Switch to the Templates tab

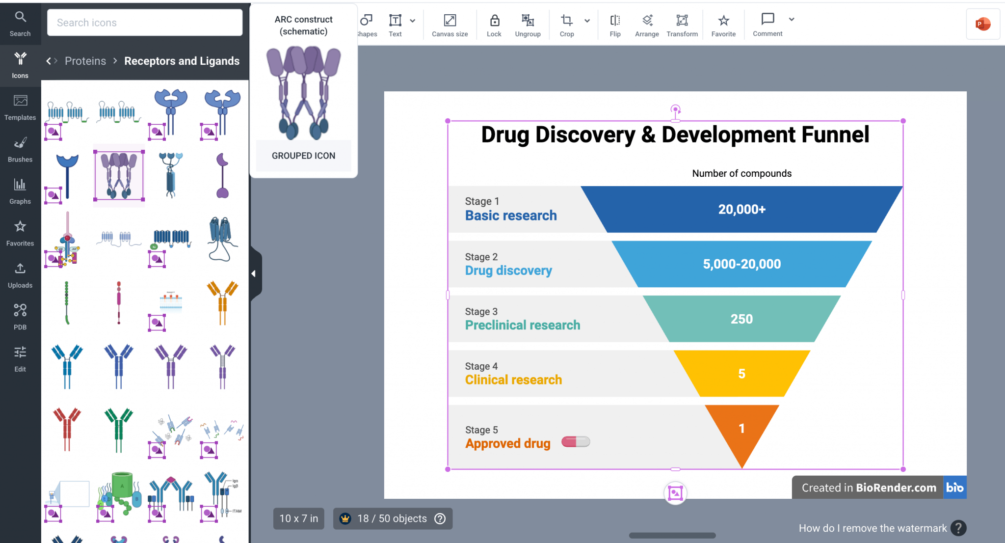click(x=20, y=108)
